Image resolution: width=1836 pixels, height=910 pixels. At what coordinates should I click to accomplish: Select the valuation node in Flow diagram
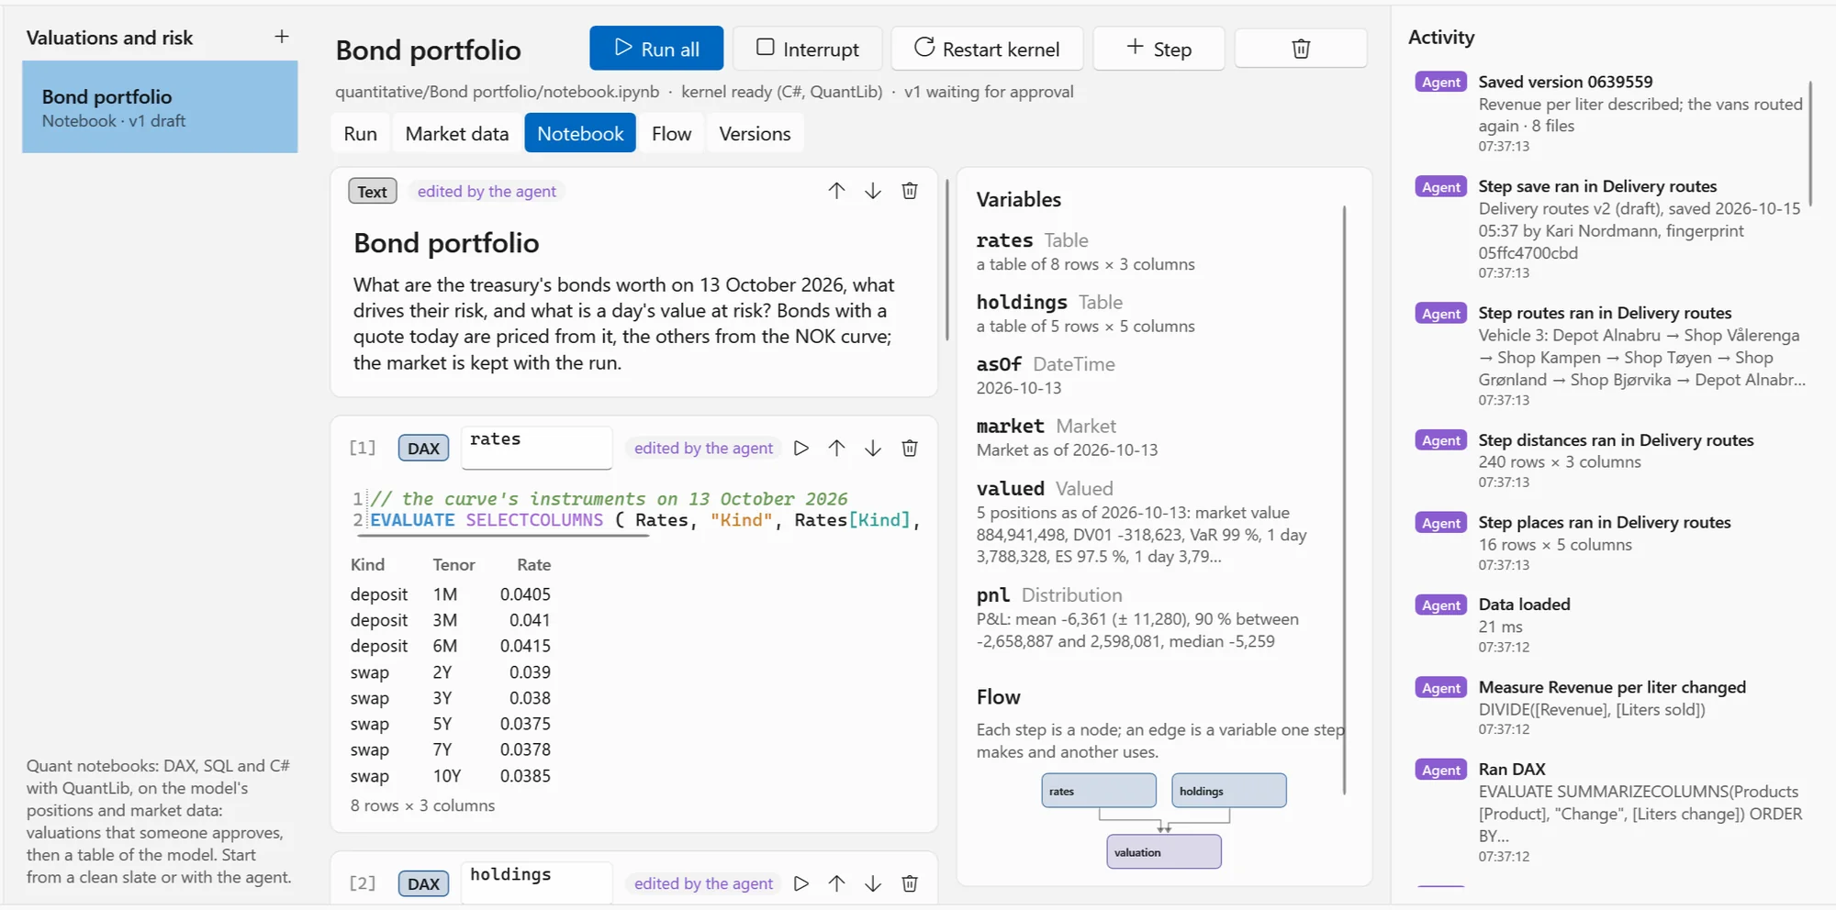pyautogui.click(x=1164, y=852)
